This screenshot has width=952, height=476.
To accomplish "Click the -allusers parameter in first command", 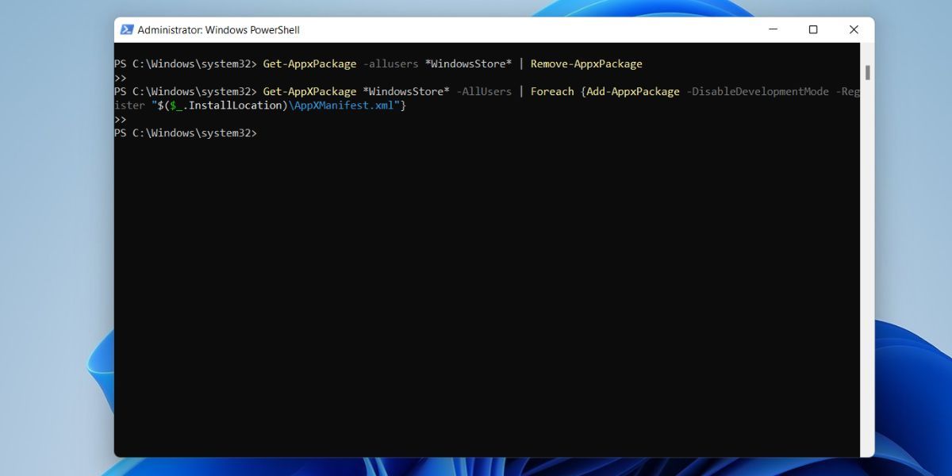I will point(390,63).
